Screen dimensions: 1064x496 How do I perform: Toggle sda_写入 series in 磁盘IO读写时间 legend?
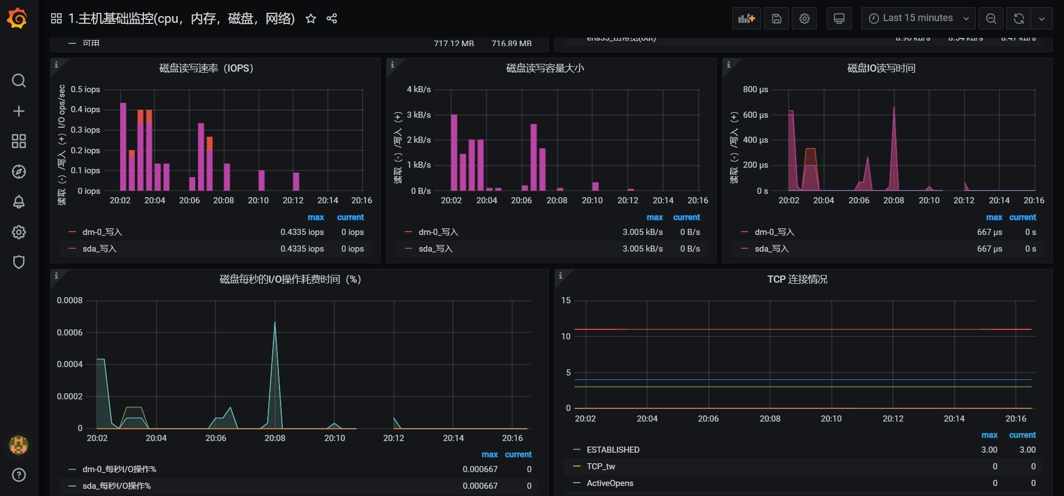[772, 249]
